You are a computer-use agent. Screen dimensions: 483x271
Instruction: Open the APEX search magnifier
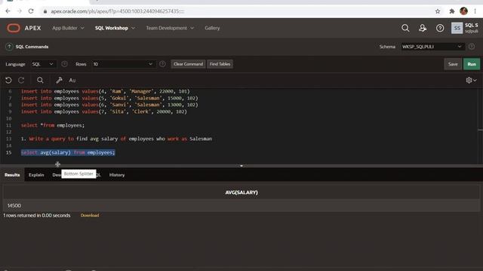coord(405,28)
